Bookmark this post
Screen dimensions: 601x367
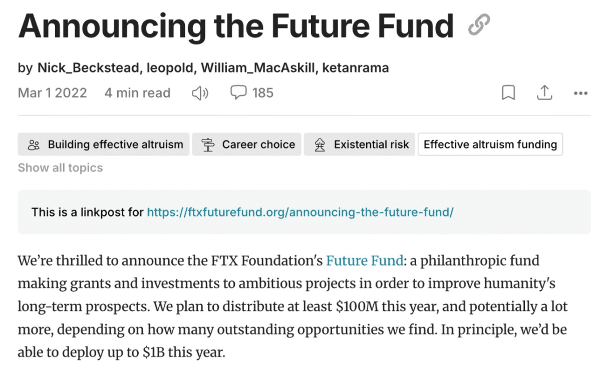(508, 93)
